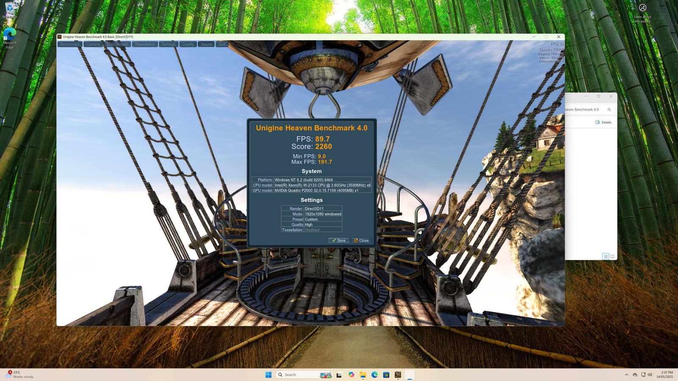Viewport: 678px width, 381px height.
Task: Open the Quality menu
Action: coord(188,44)
